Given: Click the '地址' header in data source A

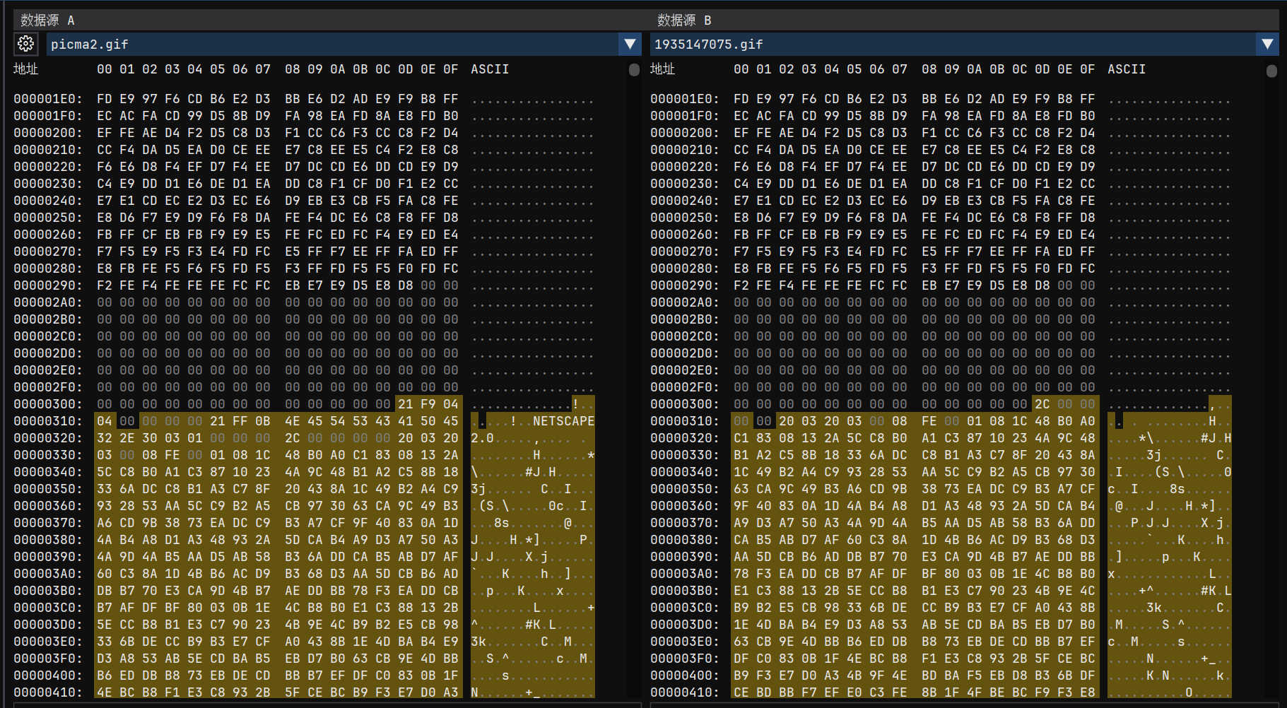Looking at the screenshot, I should (25, 69).
